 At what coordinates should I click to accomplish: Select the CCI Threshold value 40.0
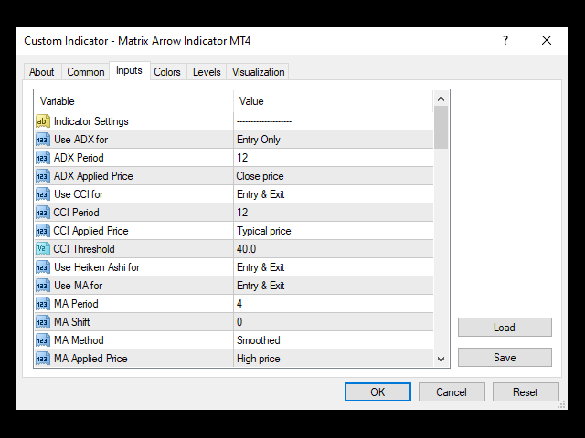point(246,249)
